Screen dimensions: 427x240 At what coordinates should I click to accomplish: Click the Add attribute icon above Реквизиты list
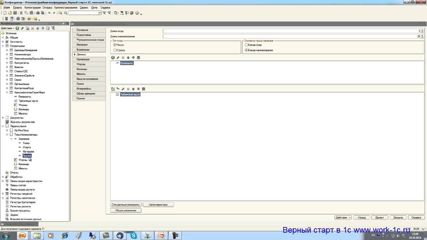tap(113, 58)
